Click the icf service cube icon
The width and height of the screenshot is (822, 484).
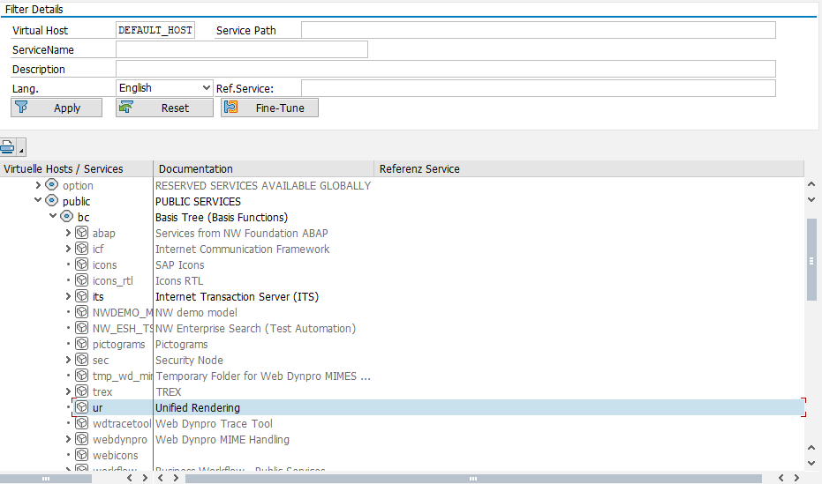82,248
